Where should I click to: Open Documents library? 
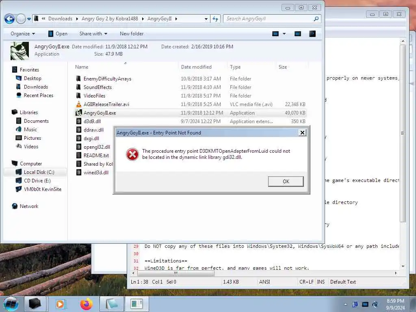pyautogui.click(x=36, y=121)
